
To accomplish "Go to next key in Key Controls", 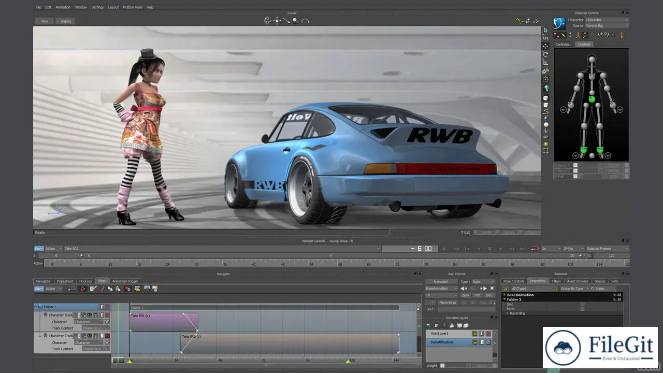I will [483, 288].
